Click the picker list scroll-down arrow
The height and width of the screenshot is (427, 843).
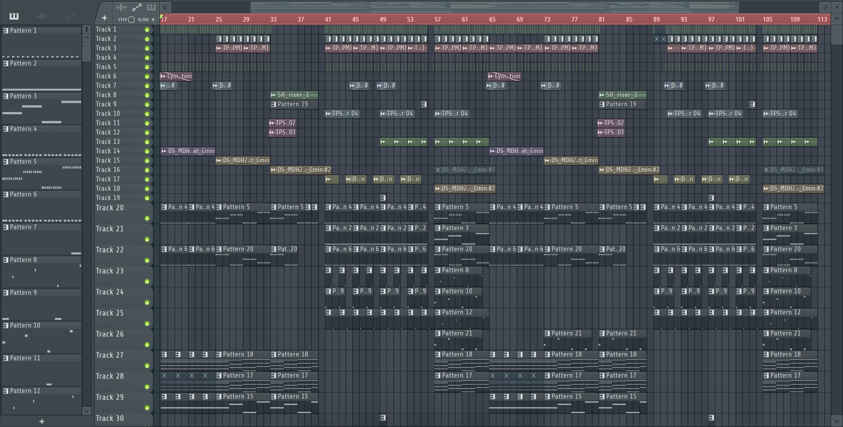pyautogui.click(x=86, y=411)
